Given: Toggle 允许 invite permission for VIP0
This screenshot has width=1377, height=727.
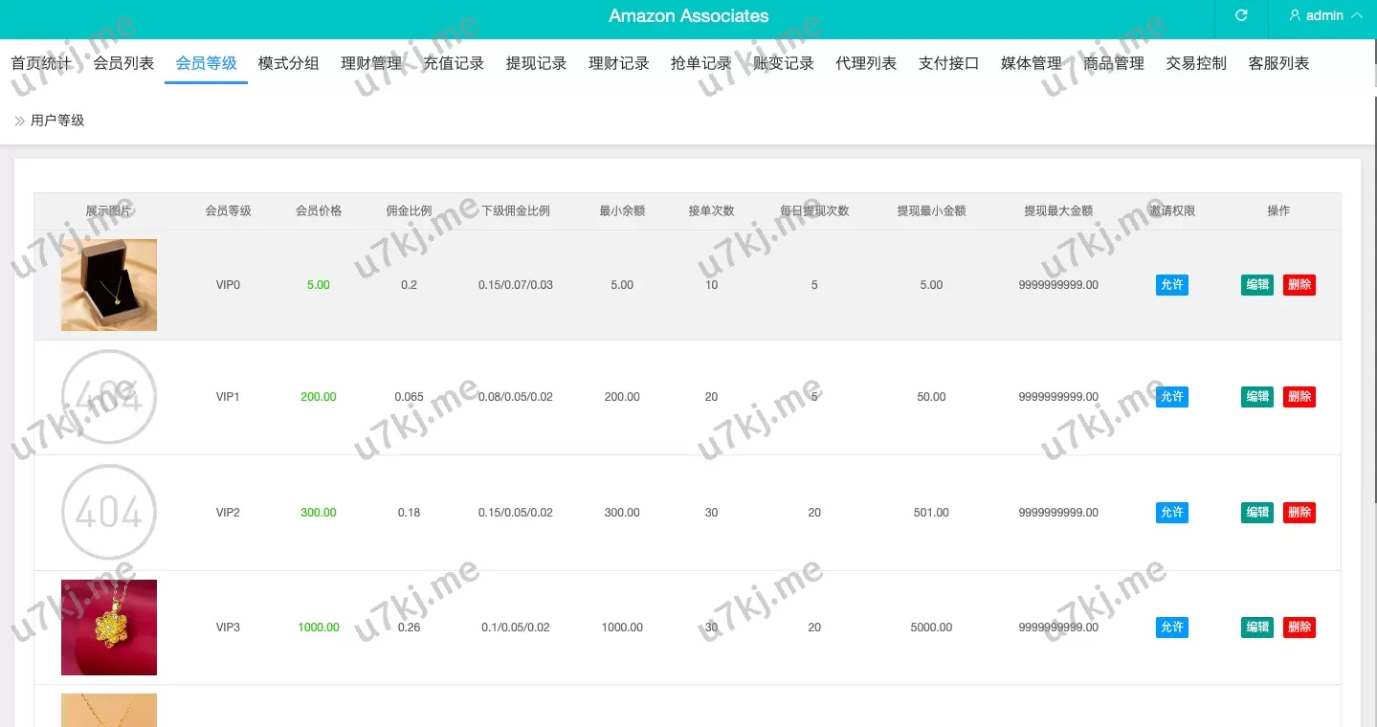Looking at the screenshot, I should coord(1171,285).
